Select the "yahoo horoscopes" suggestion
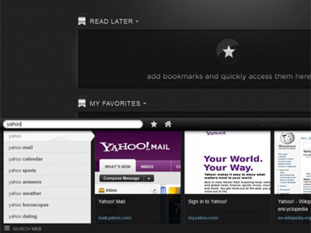 pyautogui.click(x=47, y=205)
